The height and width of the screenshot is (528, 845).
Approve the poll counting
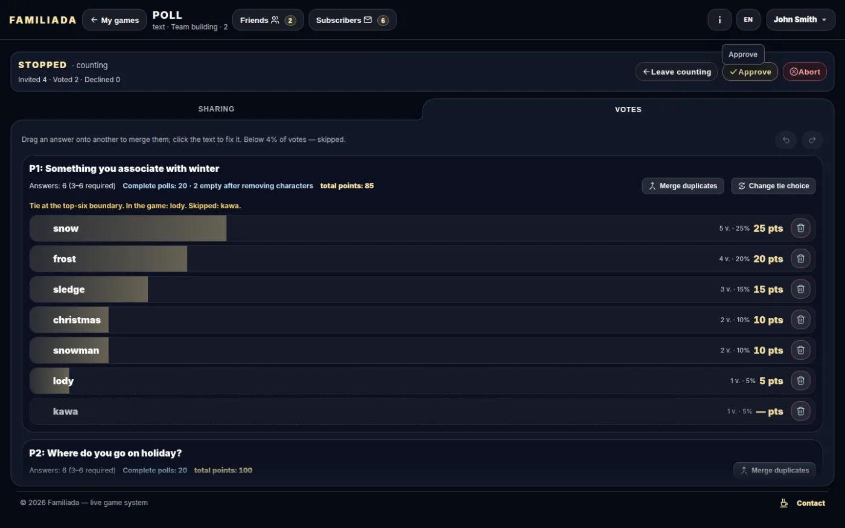pyautogui.click(x=750, y=72)
